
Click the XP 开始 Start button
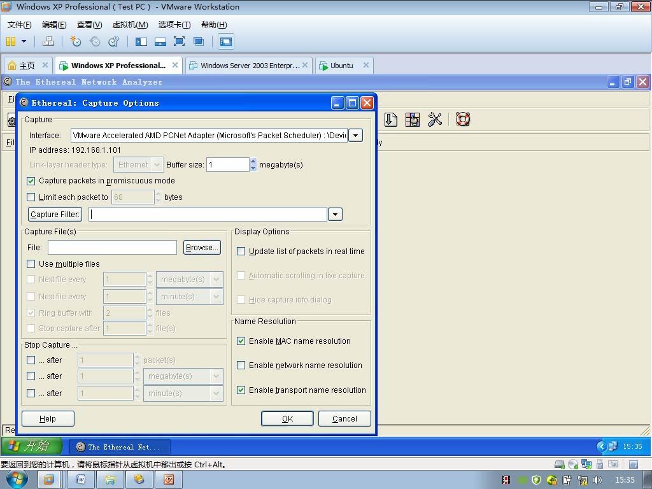coord(32,446)
